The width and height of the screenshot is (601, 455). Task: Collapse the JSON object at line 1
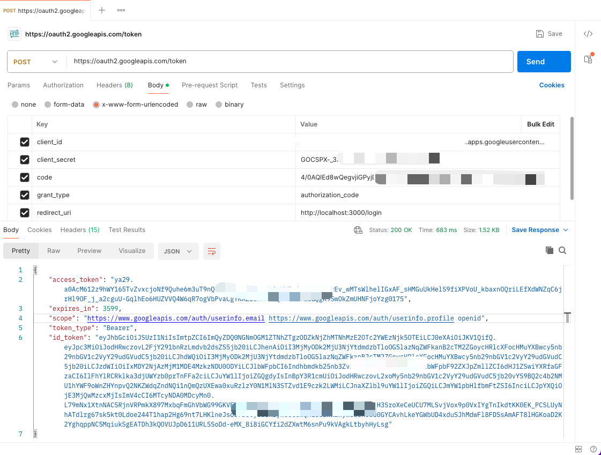tap(35, 270)
